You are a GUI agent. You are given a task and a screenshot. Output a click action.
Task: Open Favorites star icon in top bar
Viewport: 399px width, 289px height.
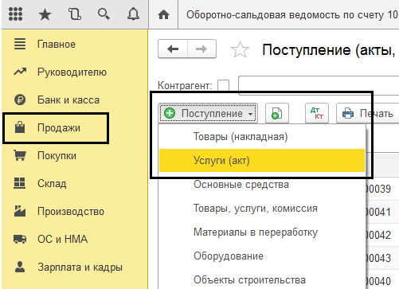[45, 14]
